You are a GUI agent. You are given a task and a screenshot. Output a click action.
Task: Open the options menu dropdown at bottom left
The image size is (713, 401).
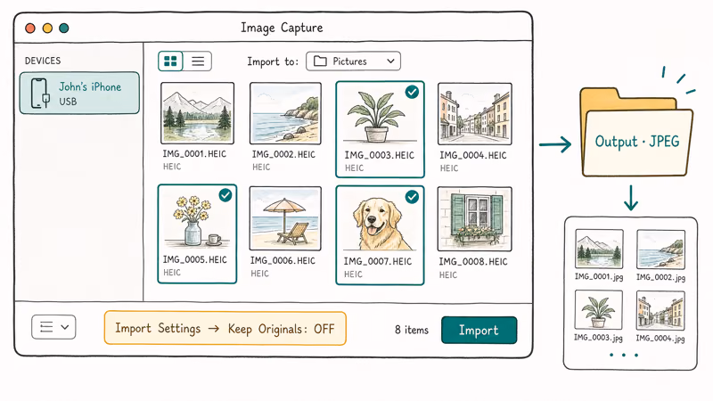[x=53, y=327]
